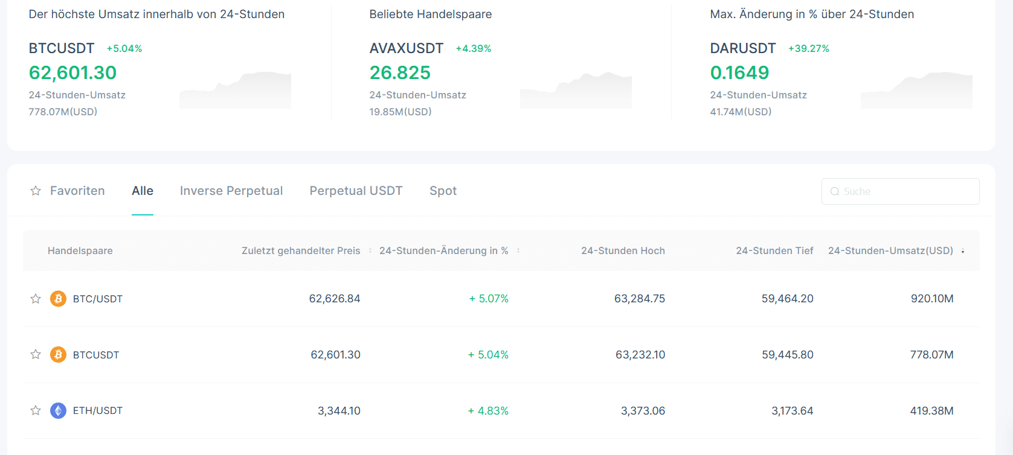Click the 59,445.80 low value

pos(788,355)
